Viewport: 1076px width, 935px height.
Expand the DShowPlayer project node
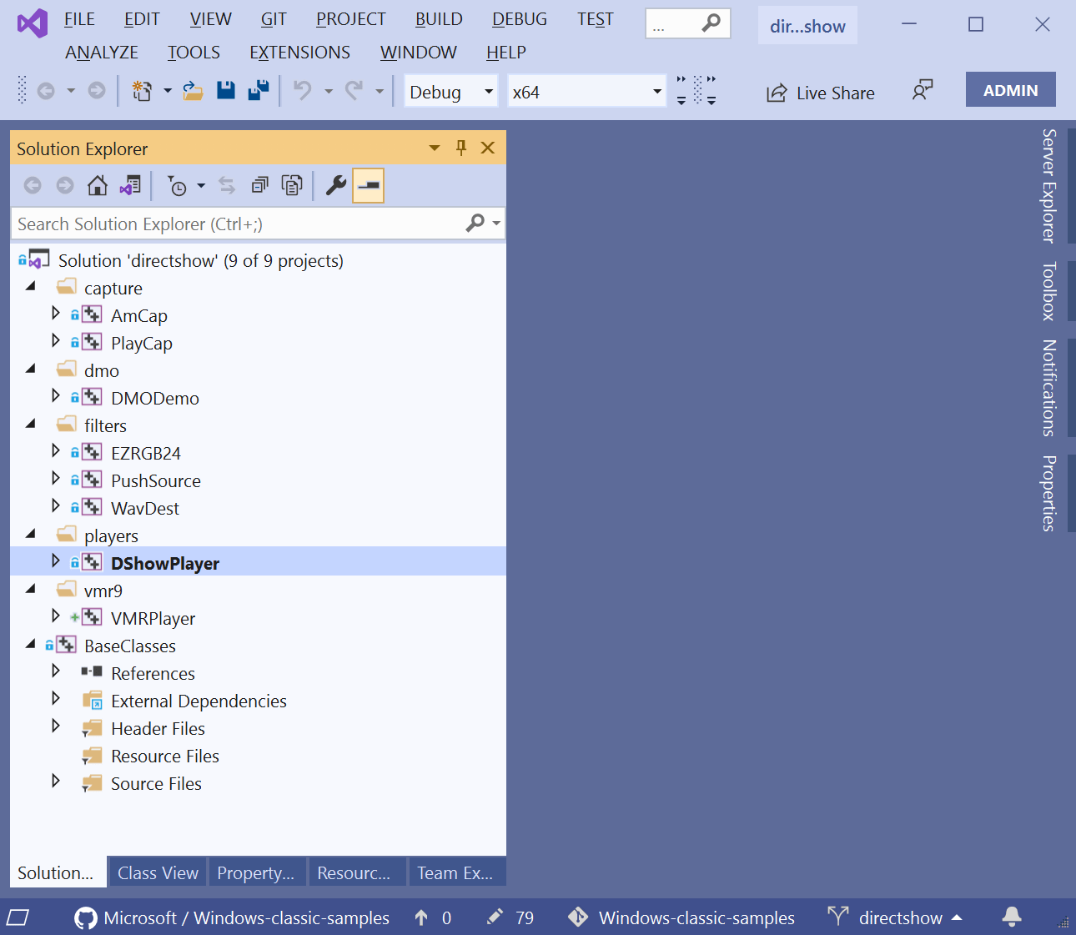[55, 561]
